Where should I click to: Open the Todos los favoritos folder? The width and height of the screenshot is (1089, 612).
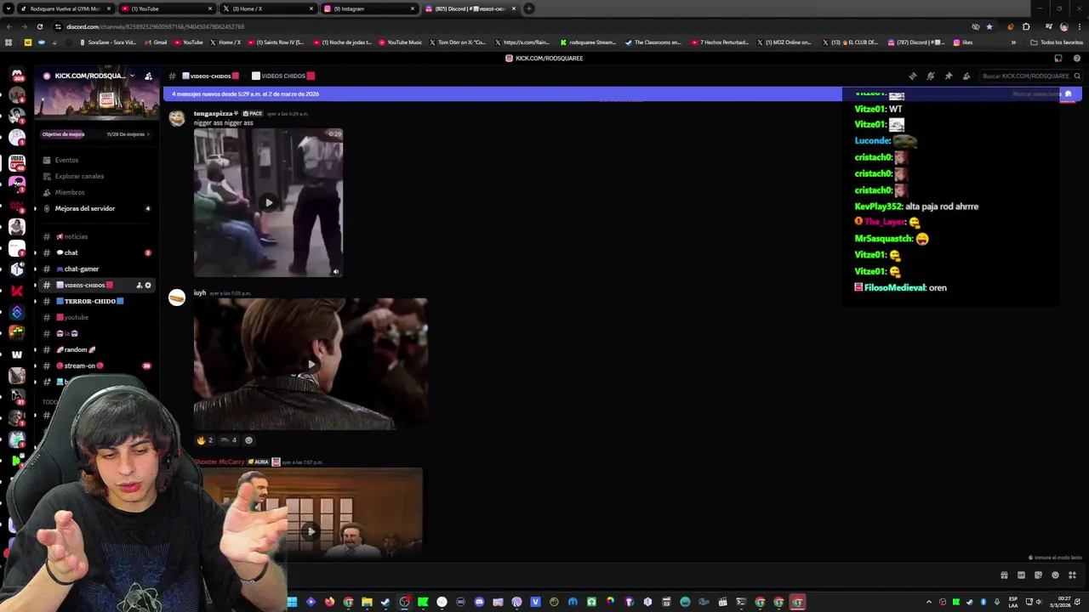click(1057, 42)
